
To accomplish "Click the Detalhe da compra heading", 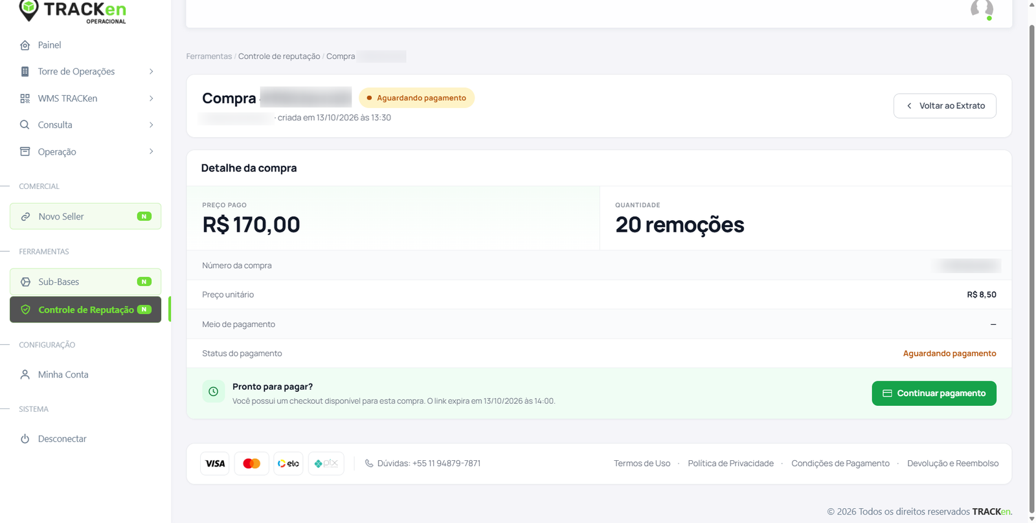I will [x=249, y=168].
